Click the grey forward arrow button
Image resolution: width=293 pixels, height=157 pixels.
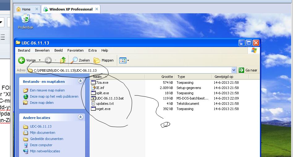tap(48, 60)
